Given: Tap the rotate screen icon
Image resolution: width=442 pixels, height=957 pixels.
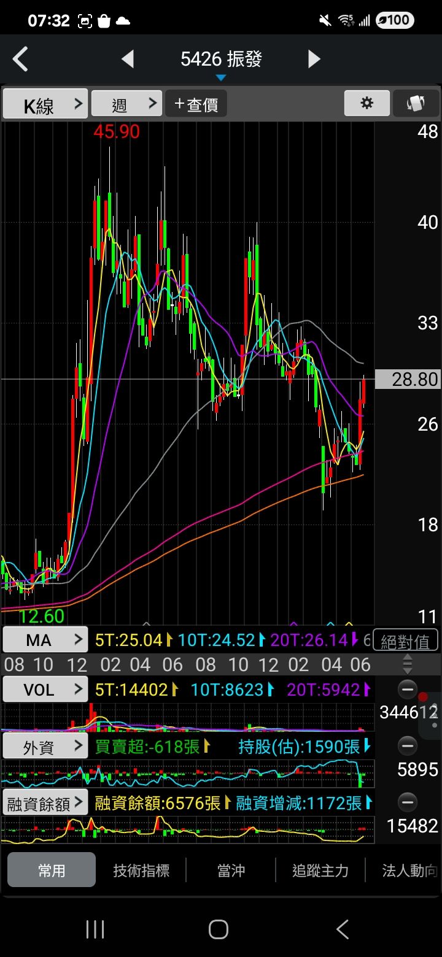Looking at the screenshot, I should tap(416, 103).
